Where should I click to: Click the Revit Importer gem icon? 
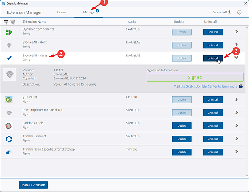click(x=9, y=113)
